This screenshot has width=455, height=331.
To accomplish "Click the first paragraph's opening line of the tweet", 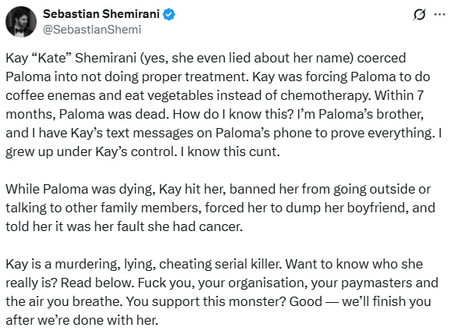I will click(205, 58).
